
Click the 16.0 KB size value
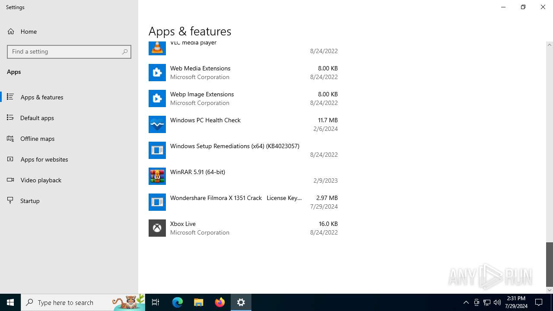[328, 224]
